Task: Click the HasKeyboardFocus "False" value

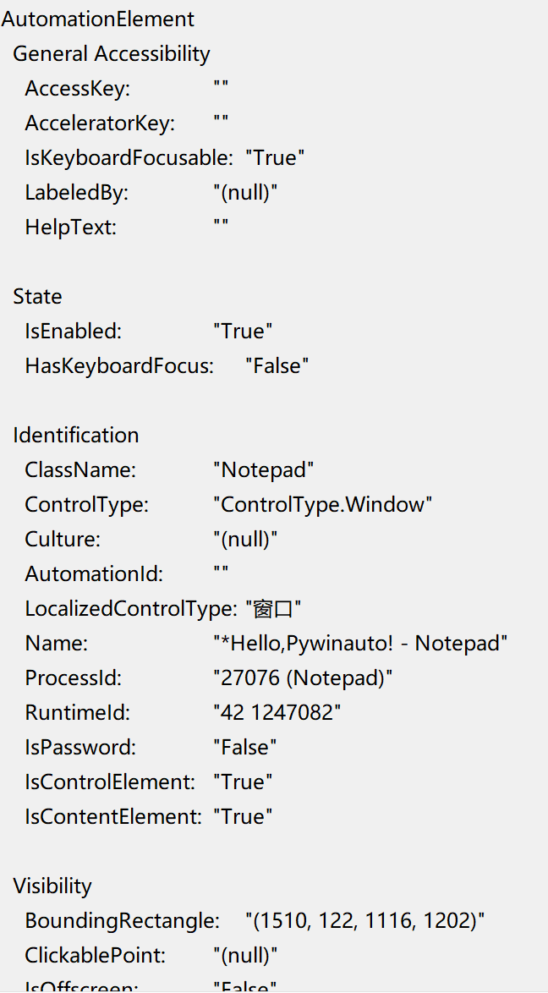Action: click(x=277, y=366)
